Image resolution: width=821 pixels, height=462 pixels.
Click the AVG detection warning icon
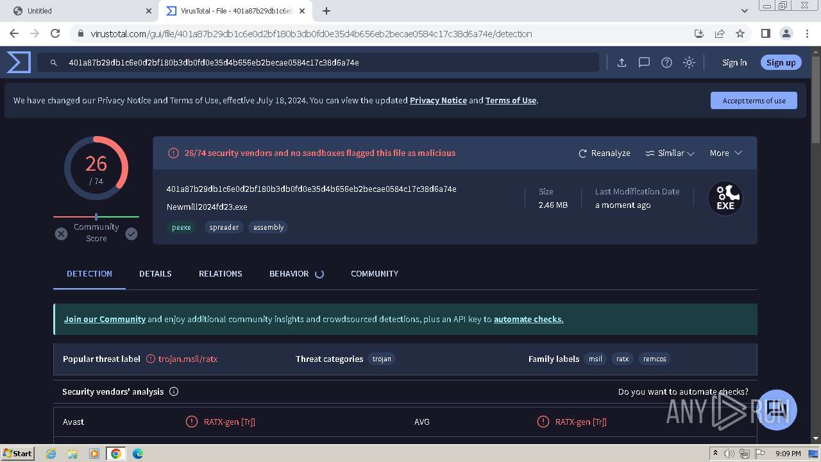click(x=543, y=422)
